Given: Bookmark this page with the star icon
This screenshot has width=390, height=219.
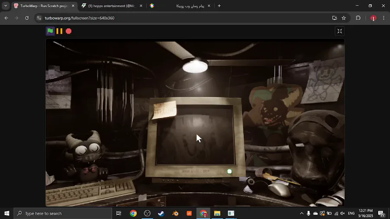Looking at the screenshot, I should [344, 18].
